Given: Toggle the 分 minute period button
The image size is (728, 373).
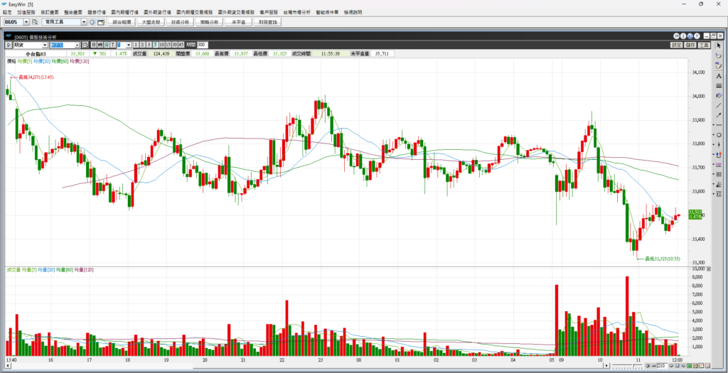Looking at the screenshot, I should point(106,45).
